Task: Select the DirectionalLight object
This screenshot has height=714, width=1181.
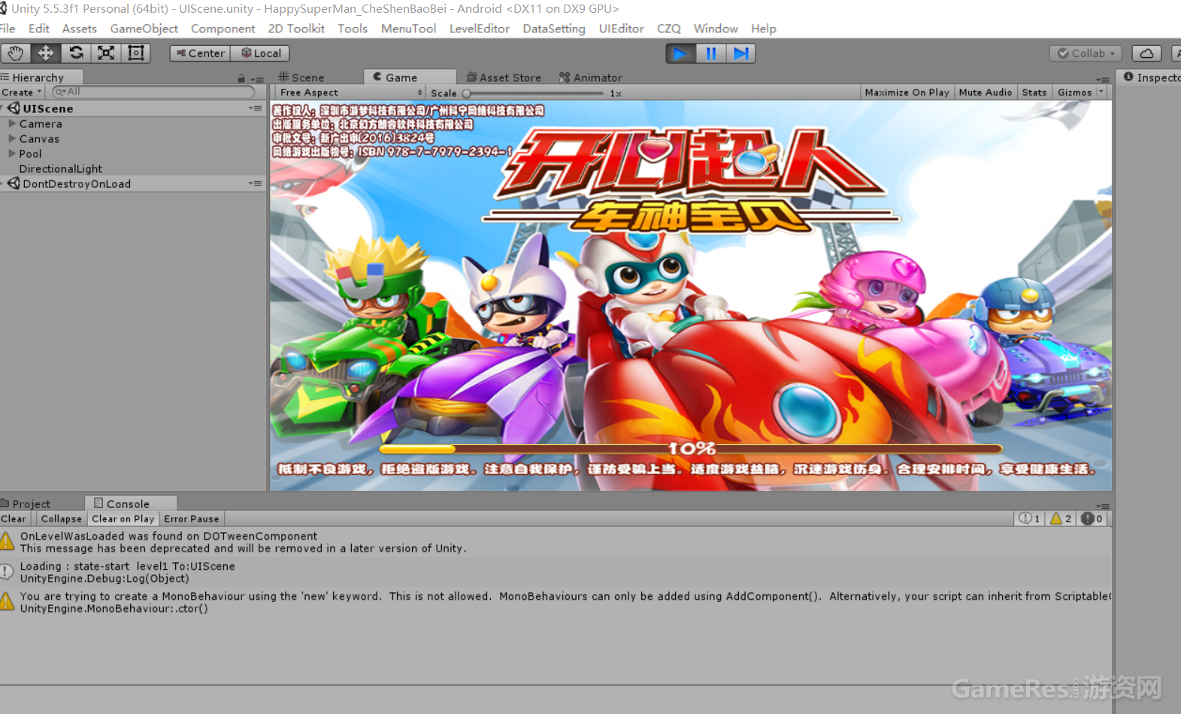Action: [x=61, y=168]
